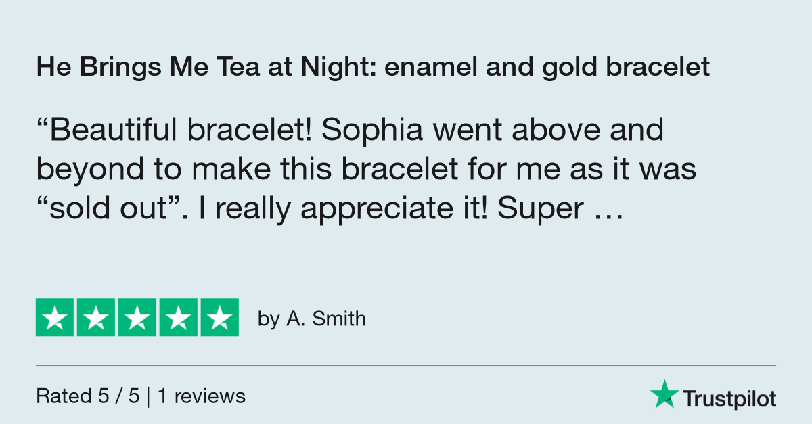Click the first green rating star
The image size is (812, 424).
click(x=55, y=317)
